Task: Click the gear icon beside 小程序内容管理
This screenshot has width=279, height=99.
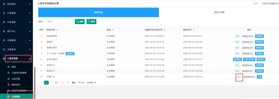Action: (x=8, y=73)
